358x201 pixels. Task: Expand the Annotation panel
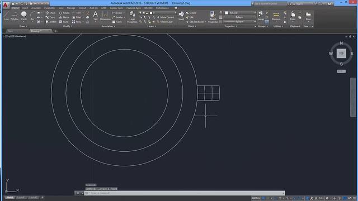pos(108,26)
